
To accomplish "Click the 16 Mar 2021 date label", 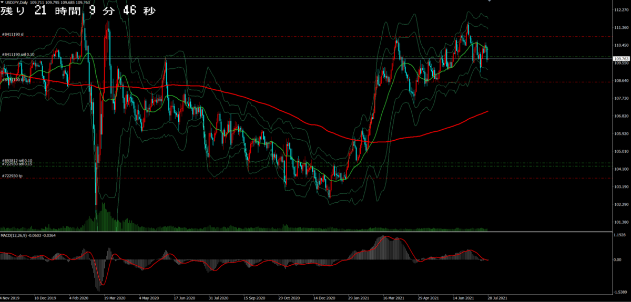I will pyautogui.click(x=393, y=298).
